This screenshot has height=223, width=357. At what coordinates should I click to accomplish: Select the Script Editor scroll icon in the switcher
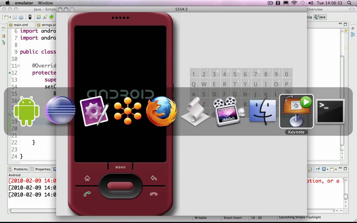[195, 111]
